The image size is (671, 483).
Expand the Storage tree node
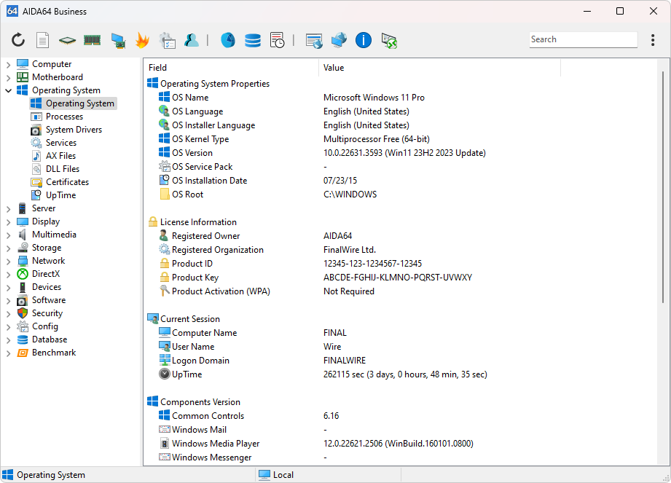coord(9,248)
